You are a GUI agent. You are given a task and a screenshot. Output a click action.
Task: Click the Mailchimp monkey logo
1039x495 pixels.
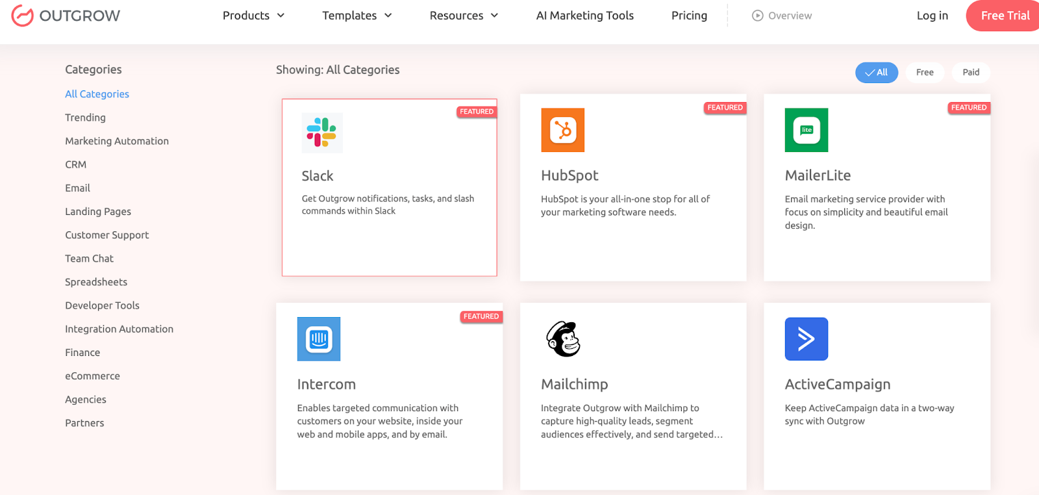point(563,339)
